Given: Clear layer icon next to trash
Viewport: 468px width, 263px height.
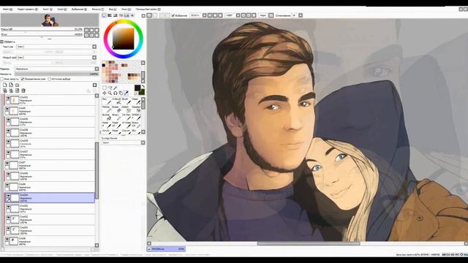Looking at the screenshot, I should (x=18, y=91).
